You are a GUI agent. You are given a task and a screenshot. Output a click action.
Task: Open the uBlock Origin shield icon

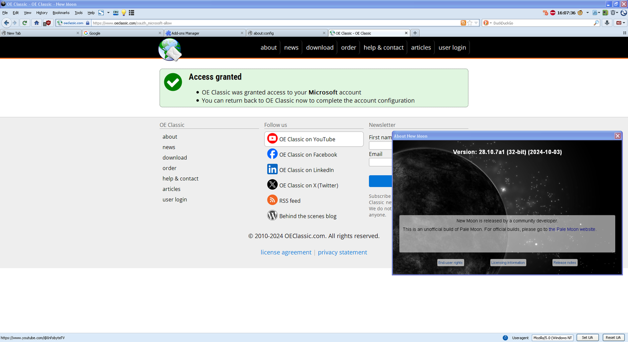point(48,23)
